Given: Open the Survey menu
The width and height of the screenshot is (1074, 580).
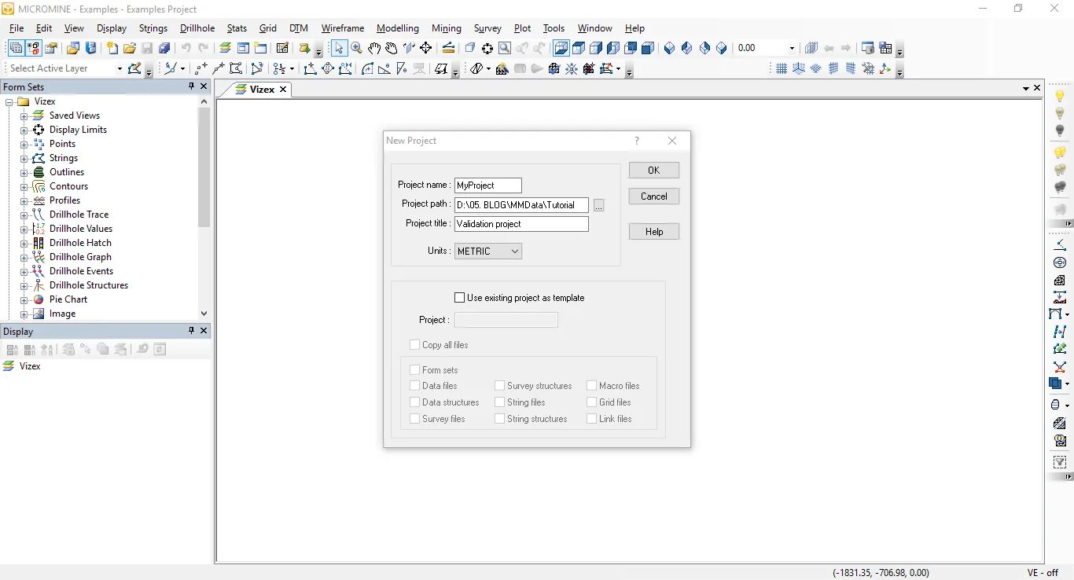Looking at the screenshot, I should pyautogui.click(x=487, y=28).
